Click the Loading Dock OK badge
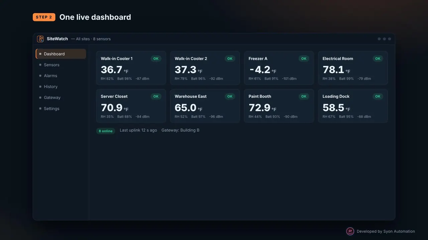This screenshot has height=240, width=428. click(378, 96)
